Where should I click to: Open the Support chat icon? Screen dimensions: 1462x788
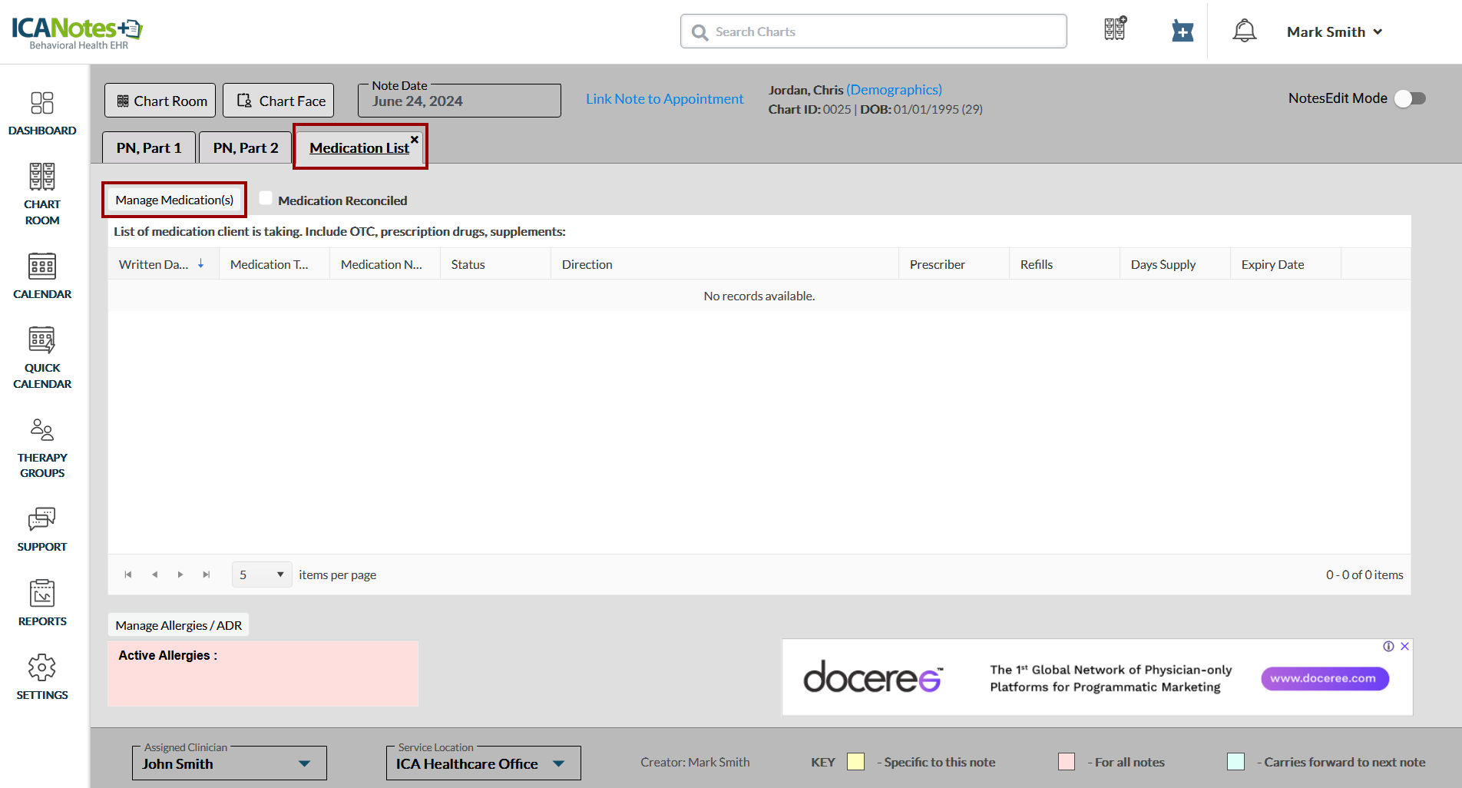click(x=42, y=519)
